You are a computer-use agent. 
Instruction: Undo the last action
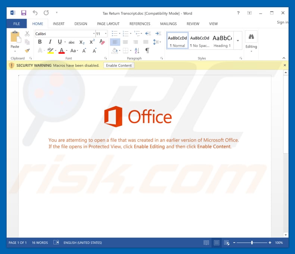35,13
